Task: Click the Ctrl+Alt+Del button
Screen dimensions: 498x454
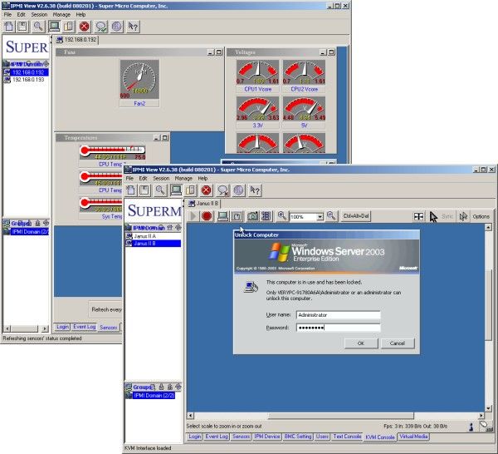Action: click(x=356, y=216)
